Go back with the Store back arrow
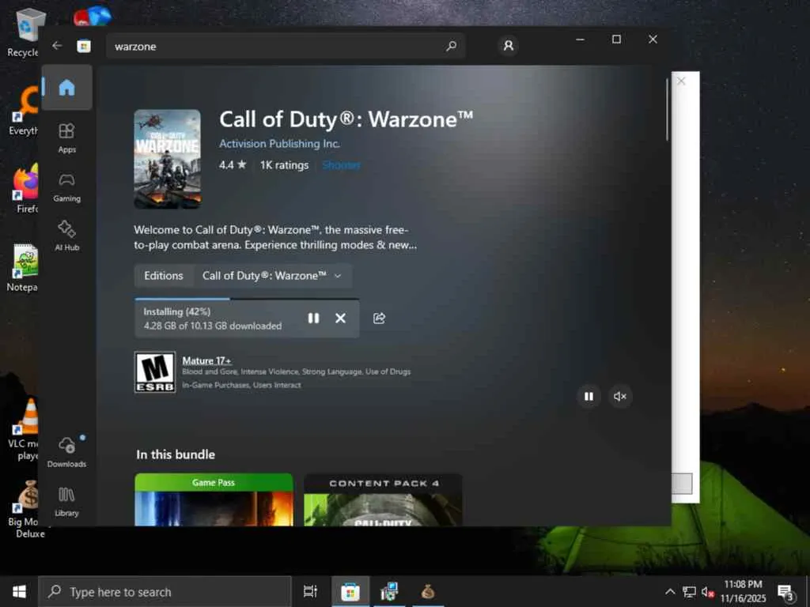This screenshot has height=607, width=810. 57,46
